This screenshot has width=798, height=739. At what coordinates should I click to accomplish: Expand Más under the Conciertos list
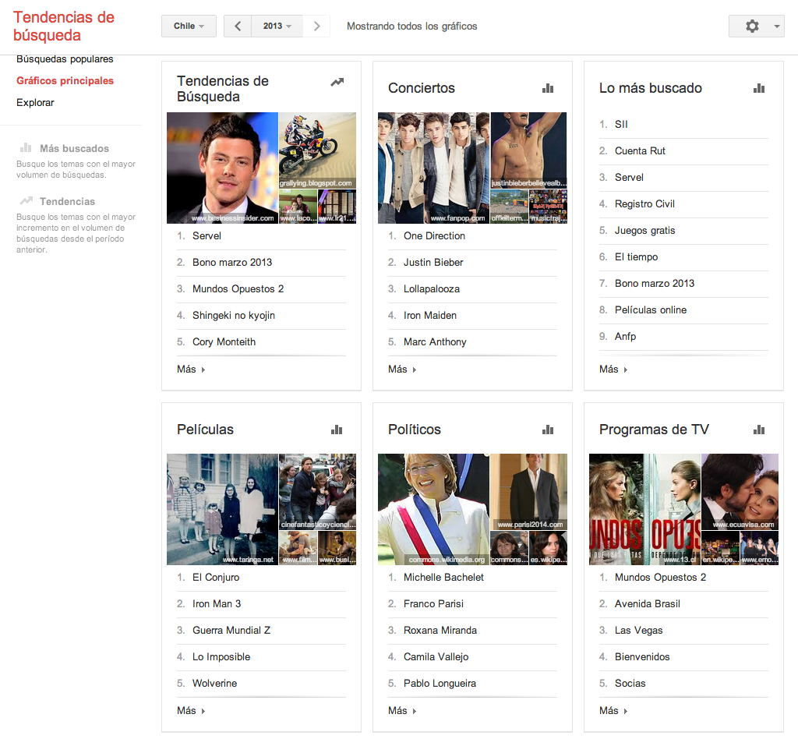point(401,369)
